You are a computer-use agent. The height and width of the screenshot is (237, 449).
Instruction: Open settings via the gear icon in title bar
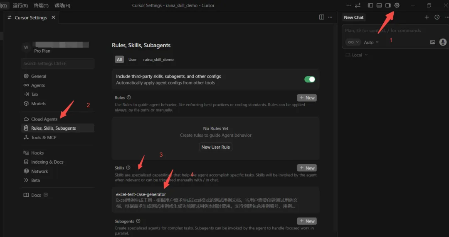point(397,5)
